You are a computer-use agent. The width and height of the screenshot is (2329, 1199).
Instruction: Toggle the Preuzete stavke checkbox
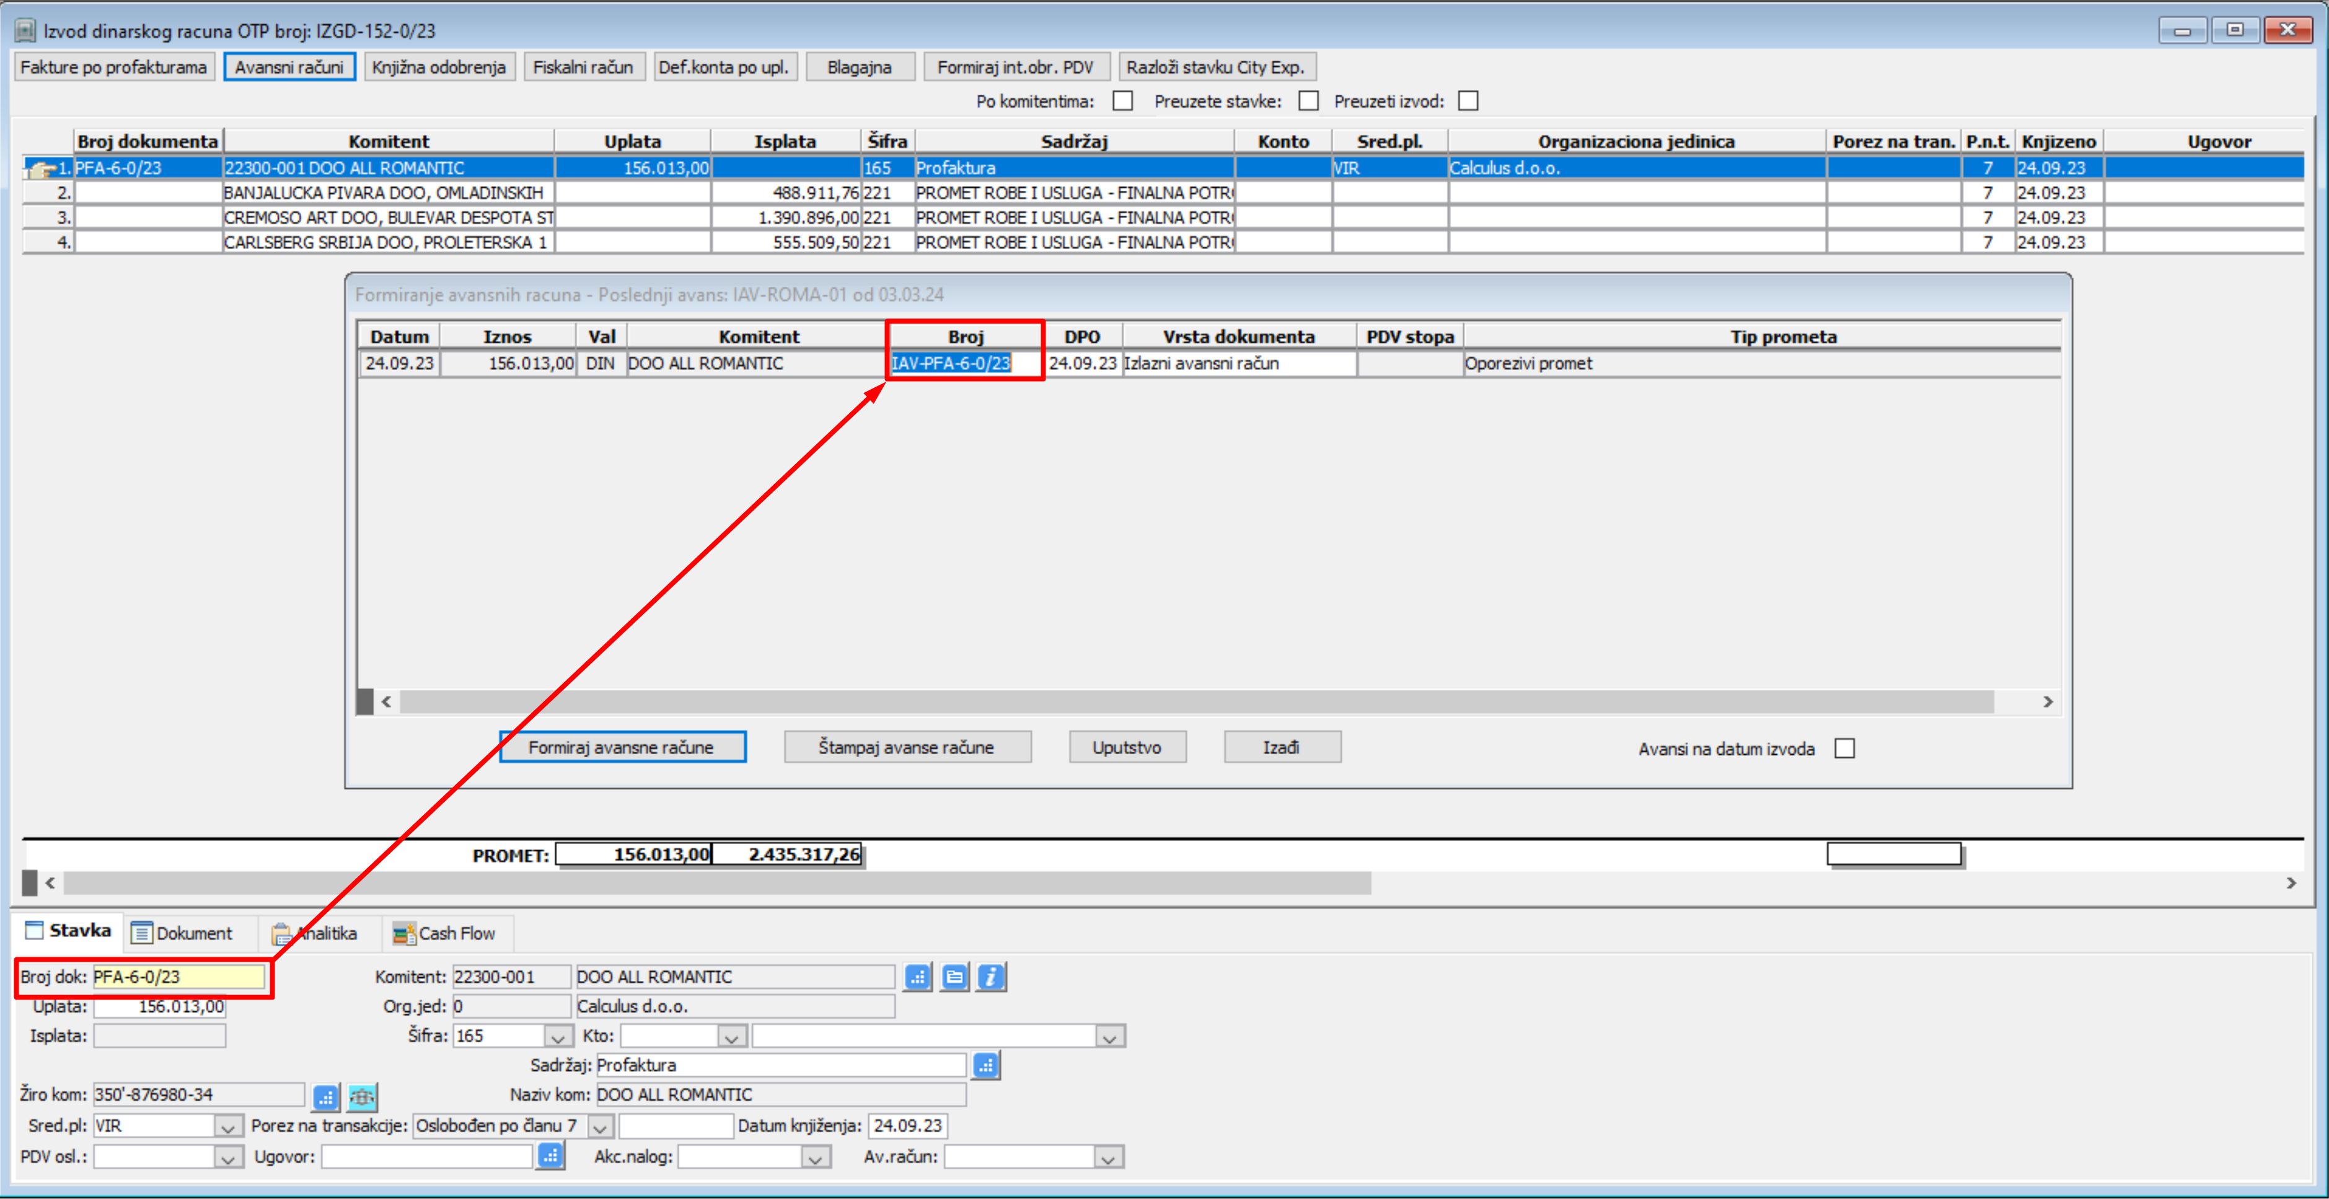pyautogui.click(x=1307, y=101)
